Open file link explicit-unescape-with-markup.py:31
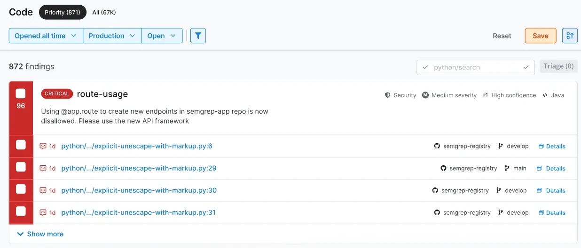The image size is (581, 248). point(138,212)
